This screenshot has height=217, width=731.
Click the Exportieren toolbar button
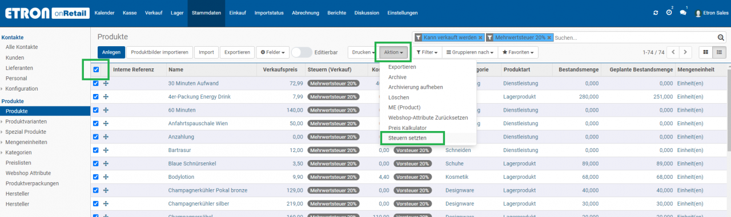click(237, 52)
